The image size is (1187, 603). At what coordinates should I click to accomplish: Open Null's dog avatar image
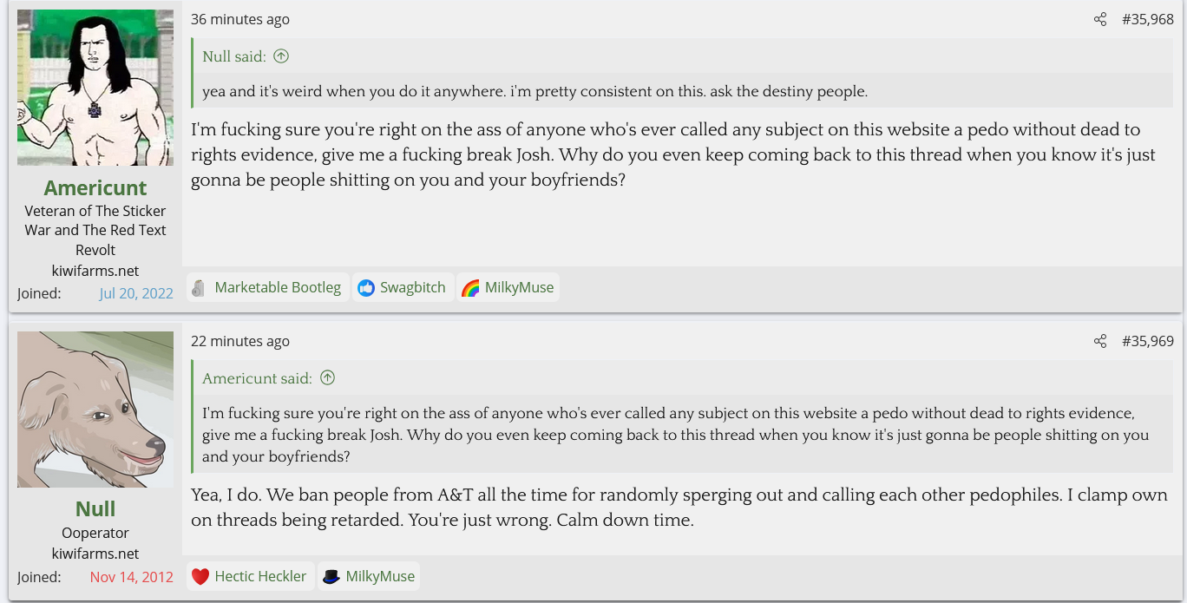pyautogui.click(x=95, y=409)
